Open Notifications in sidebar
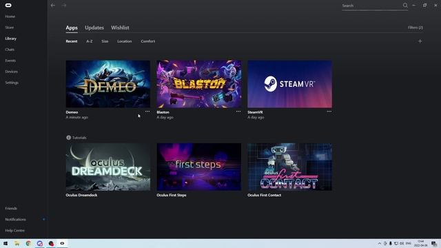The width and height of the screenshot is (441, 248). (15, 219)
